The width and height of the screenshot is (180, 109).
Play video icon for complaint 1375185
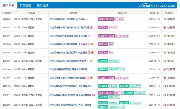93,53
